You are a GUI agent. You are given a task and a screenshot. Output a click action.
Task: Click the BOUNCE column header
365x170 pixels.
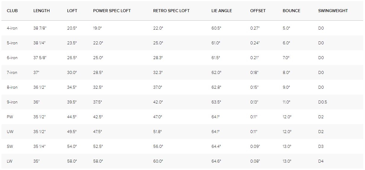291,11
